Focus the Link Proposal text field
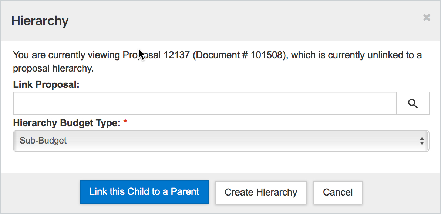The height and width of the screenshot is (214, 441). point(205,104)
